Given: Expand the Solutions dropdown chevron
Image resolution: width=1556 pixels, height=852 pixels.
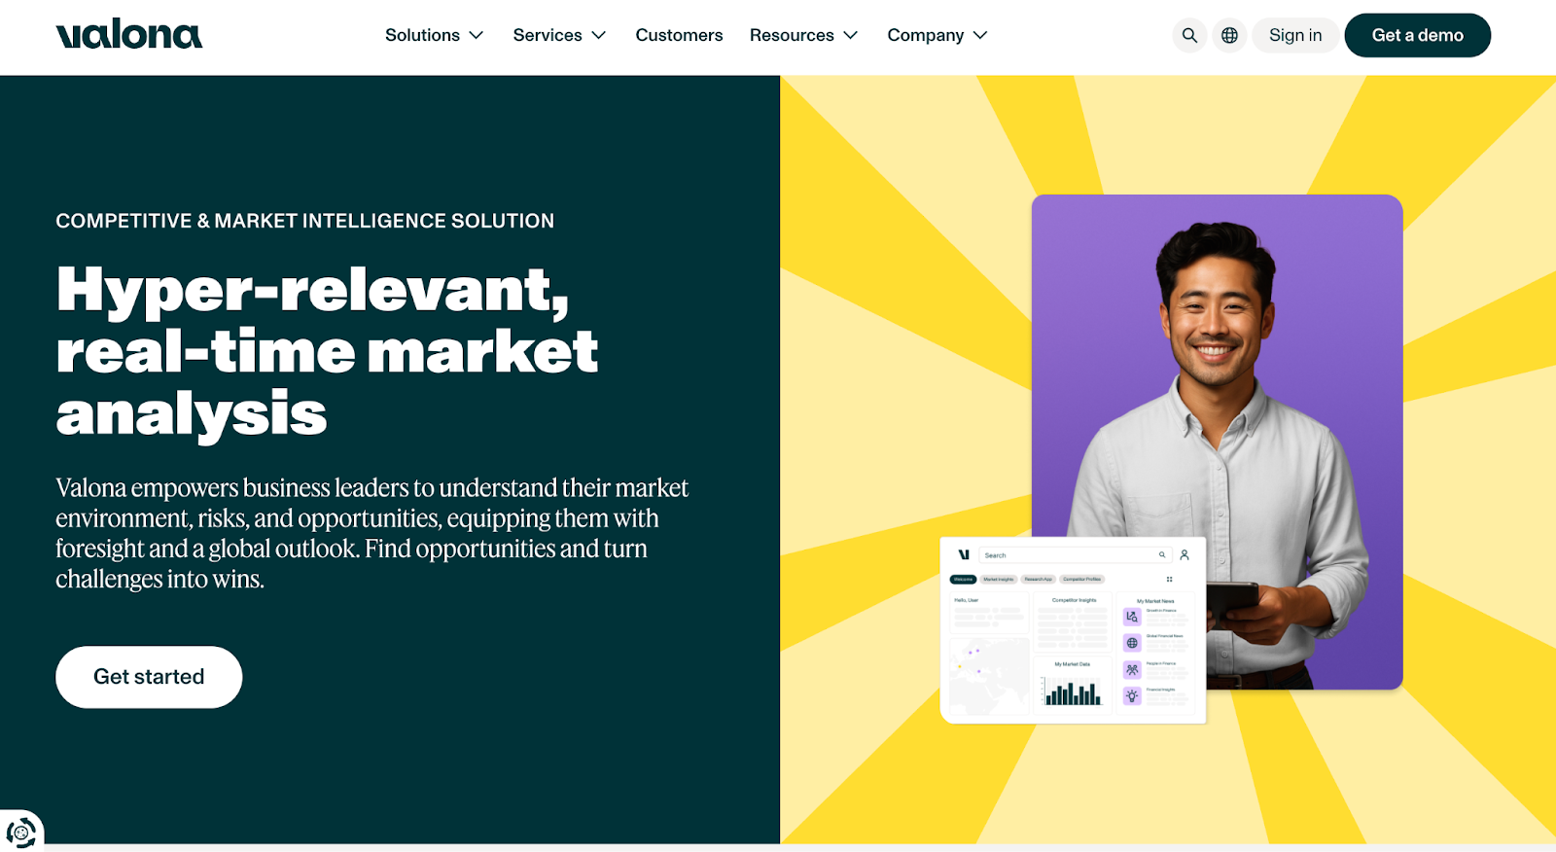Looking at the screenshot, I should tap(477, 35).
